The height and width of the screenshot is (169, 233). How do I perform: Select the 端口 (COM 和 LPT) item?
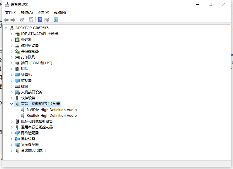[x=36, y=63]
